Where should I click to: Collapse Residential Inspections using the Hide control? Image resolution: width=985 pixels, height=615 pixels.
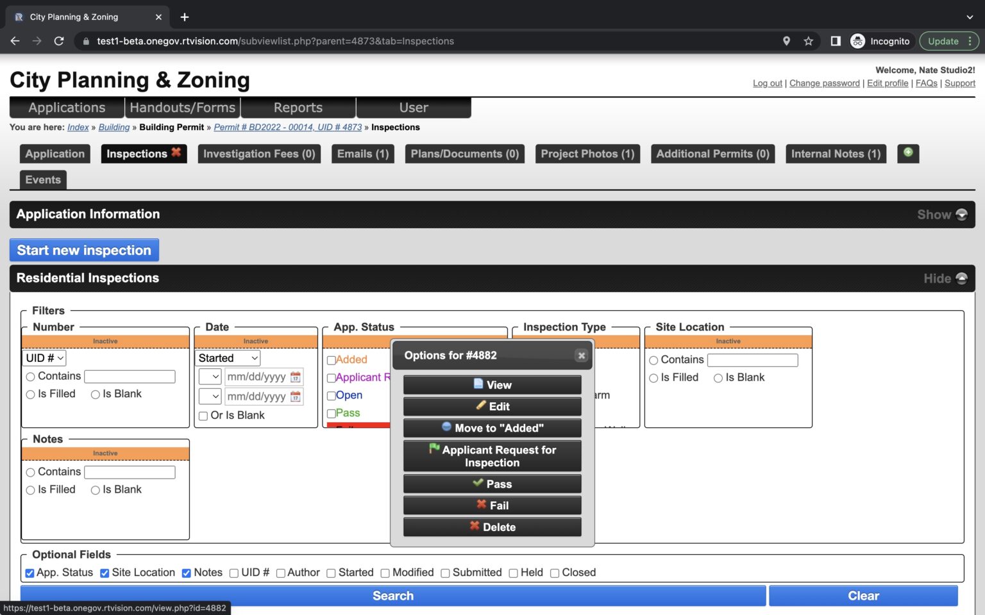945,278
